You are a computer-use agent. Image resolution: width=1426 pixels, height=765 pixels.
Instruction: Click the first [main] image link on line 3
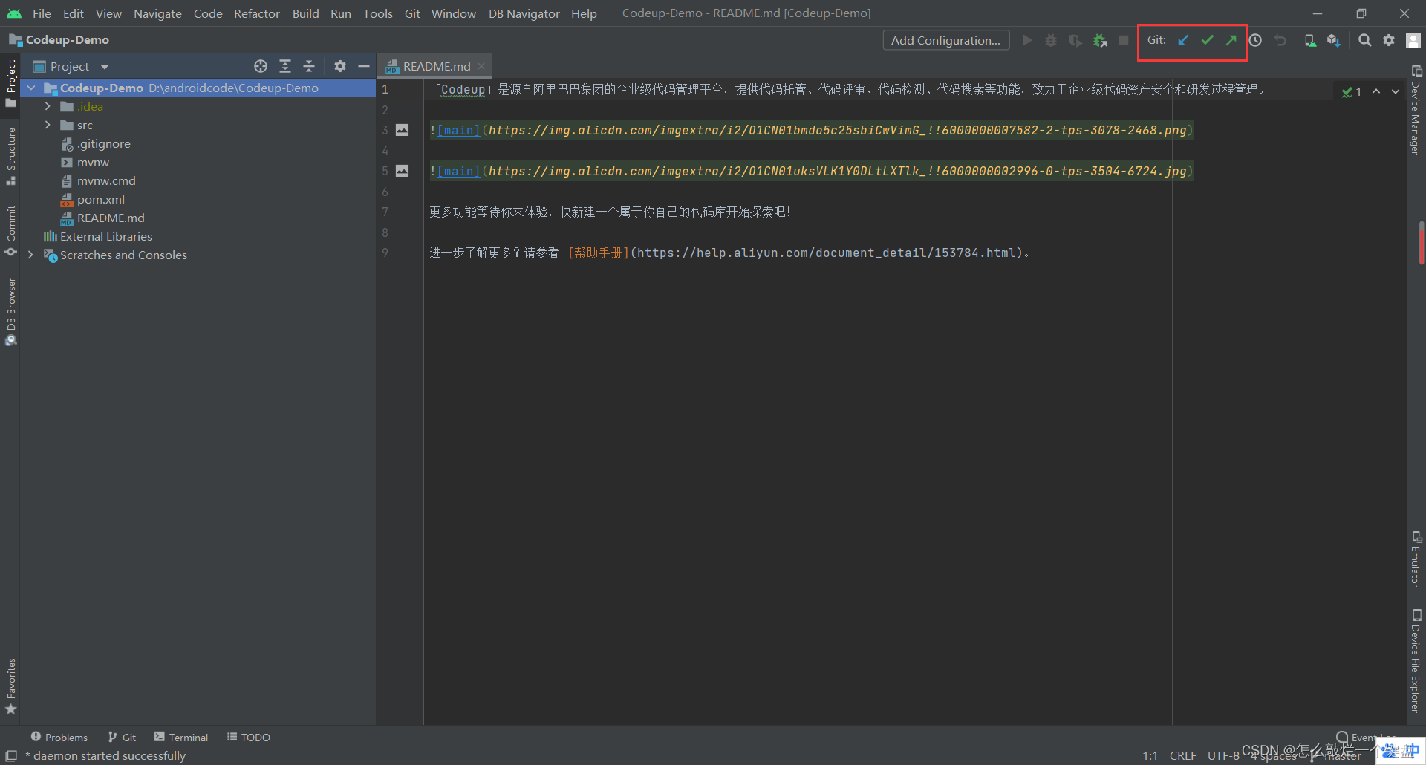458,130
